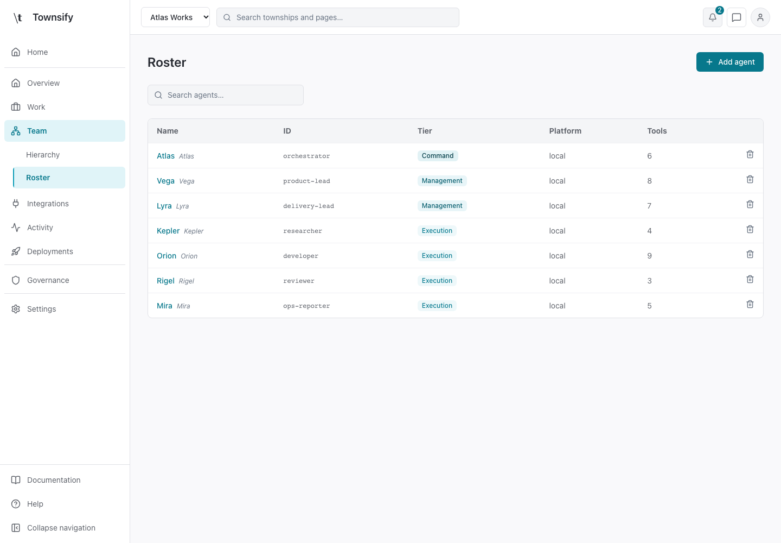781x543 pixels.
Task: Click the Townsify logo icon
Action: (18, 17)
